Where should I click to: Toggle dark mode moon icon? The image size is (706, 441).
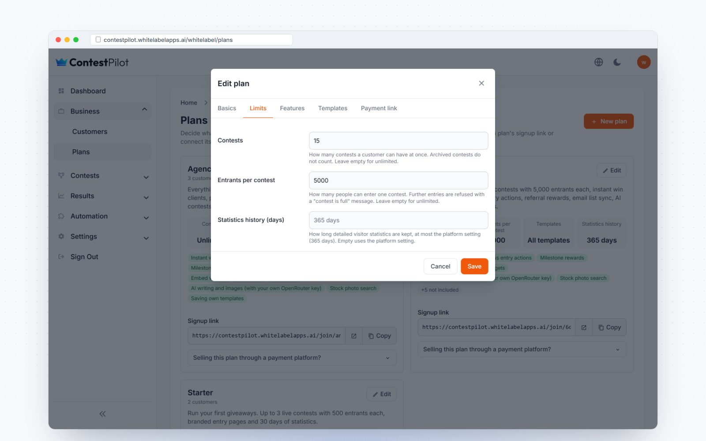pyautogui.click(x=617, y=62)
